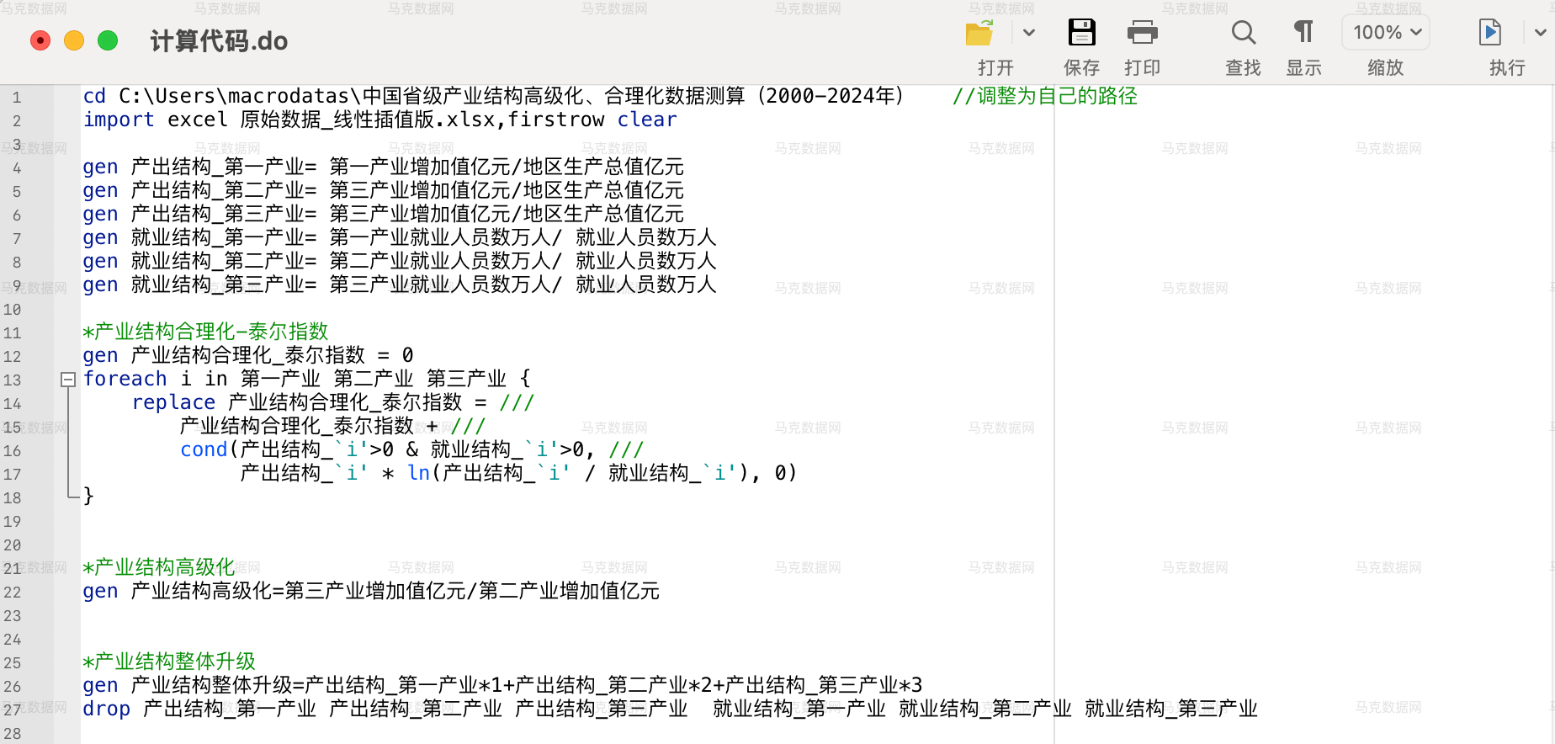Viewport: 1555px width, 744px height.
Task: Toggle invisible characters with the pilcrow icon
Action: pyautogui.click(x=1303, y=34)
